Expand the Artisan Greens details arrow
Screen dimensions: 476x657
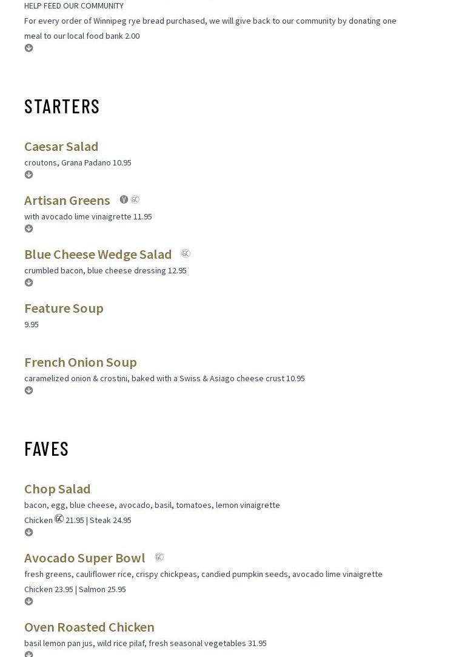(28, 228)
